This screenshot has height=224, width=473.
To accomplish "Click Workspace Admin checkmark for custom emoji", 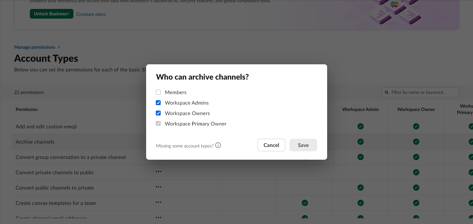I will point(361,126).
